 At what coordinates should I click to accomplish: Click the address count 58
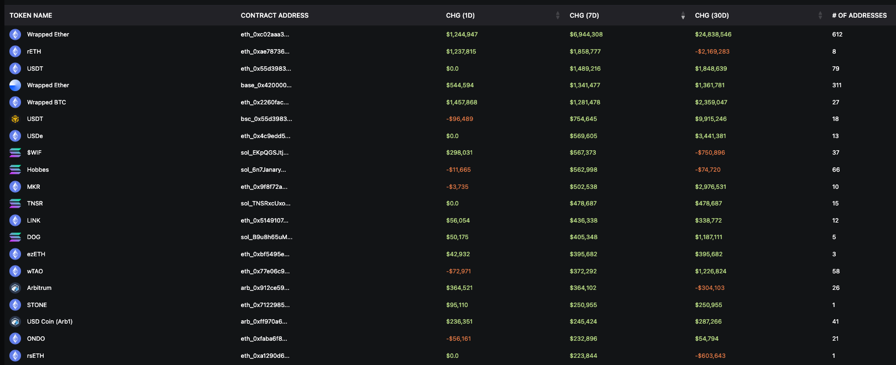tap(836, 271)
